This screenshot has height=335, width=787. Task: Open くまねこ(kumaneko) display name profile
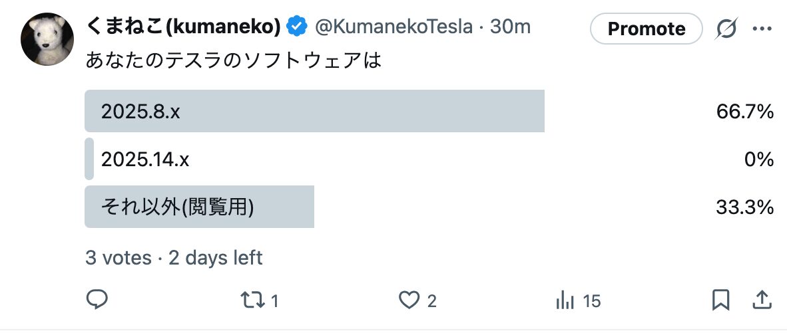[x=183, y=27]
